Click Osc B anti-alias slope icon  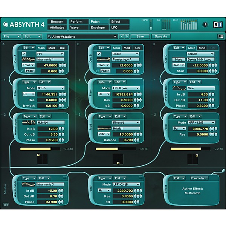[x=99, y=54]
